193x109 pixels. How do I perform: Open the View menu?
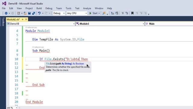[19, 8]
